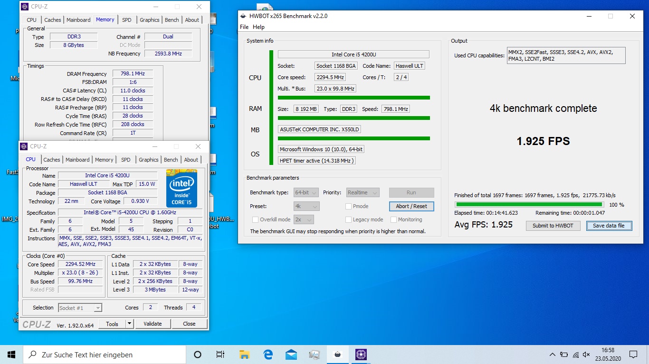Viewport: 649px width, 364px height.
Task: Toggle the Overkill mode checkbox
Action: [x=256, y=219]
